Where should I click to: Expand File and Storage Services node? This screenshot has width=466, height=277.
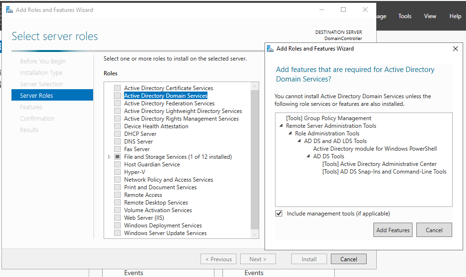(x=109, y=157)
